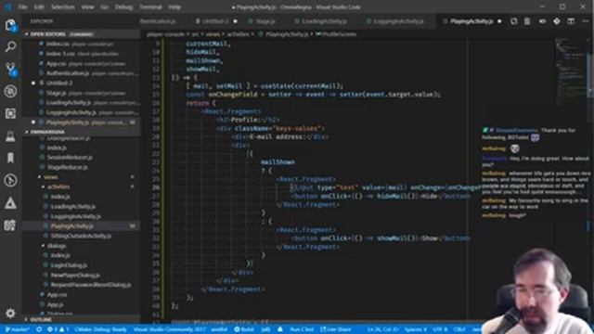Open the View menu
Screen dimensions: 594x334
point(87,6)
